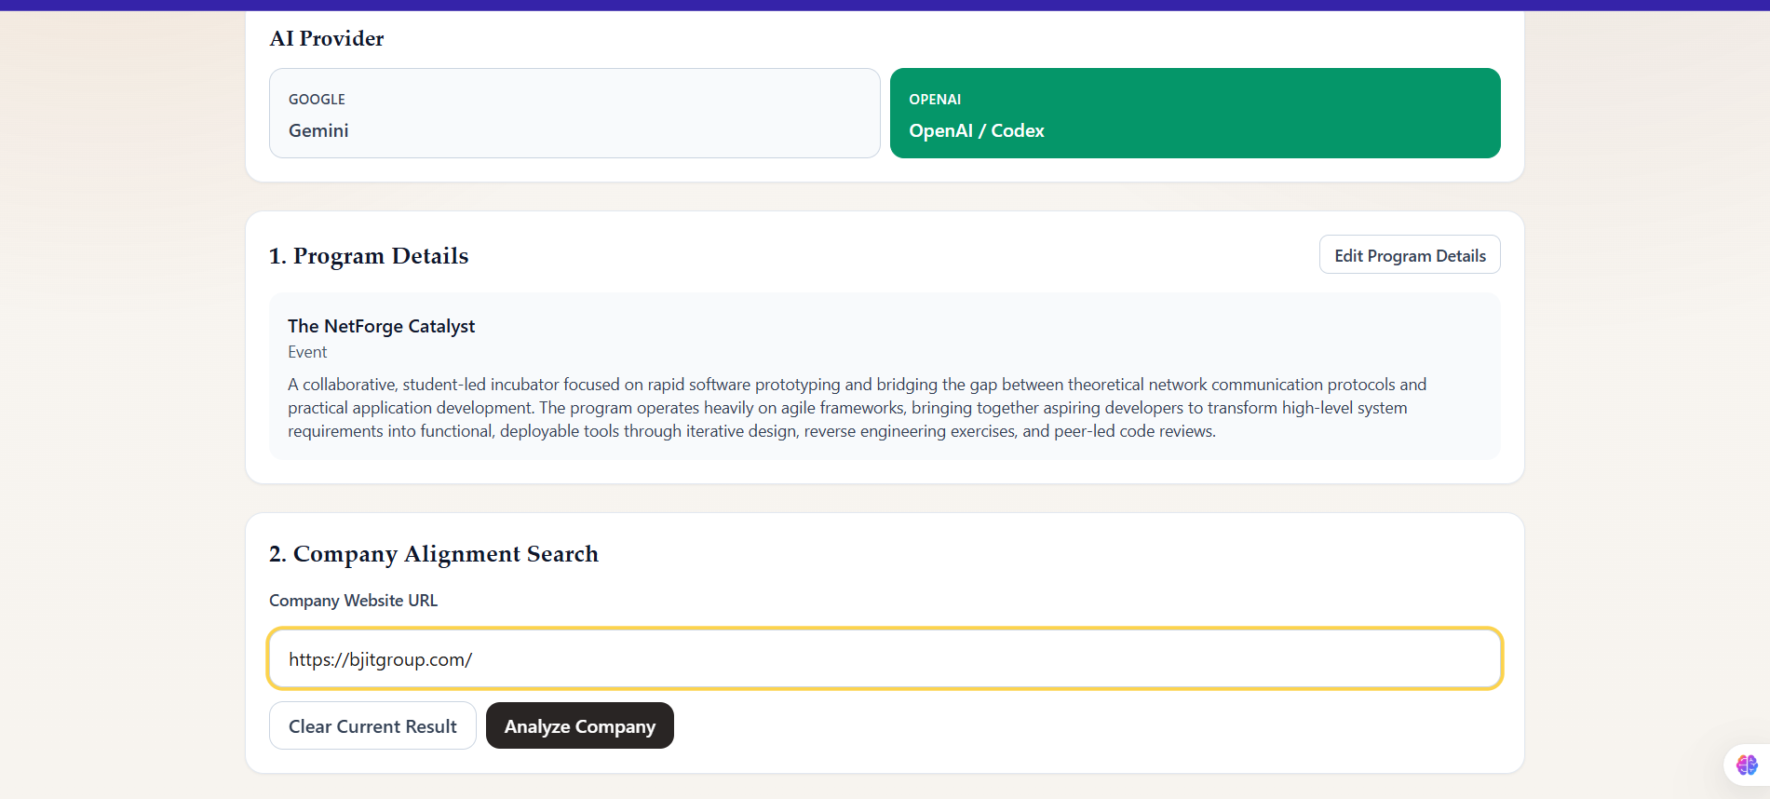Click the Analyze Company button
This screenshot has height=799, width=1770.
pyautogui.click(x=580, y=725)
